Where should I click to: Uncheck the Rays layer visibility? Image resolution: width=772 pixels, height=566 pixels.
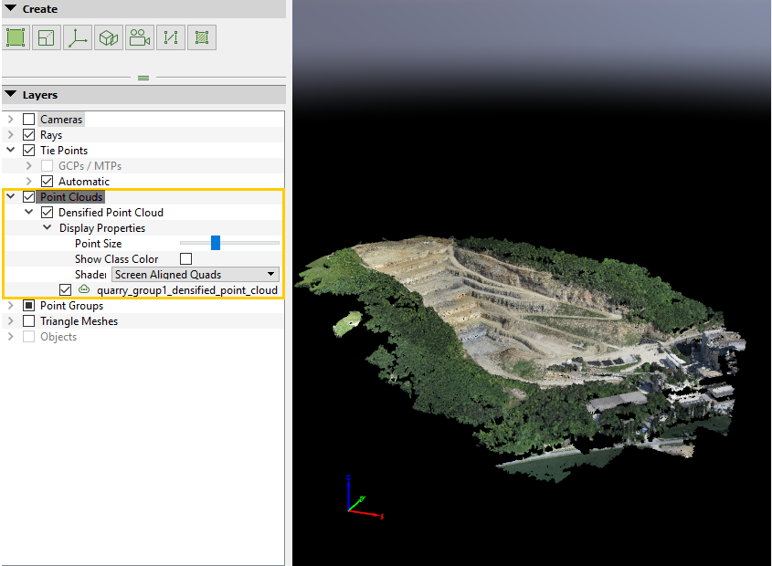point(28,134)
